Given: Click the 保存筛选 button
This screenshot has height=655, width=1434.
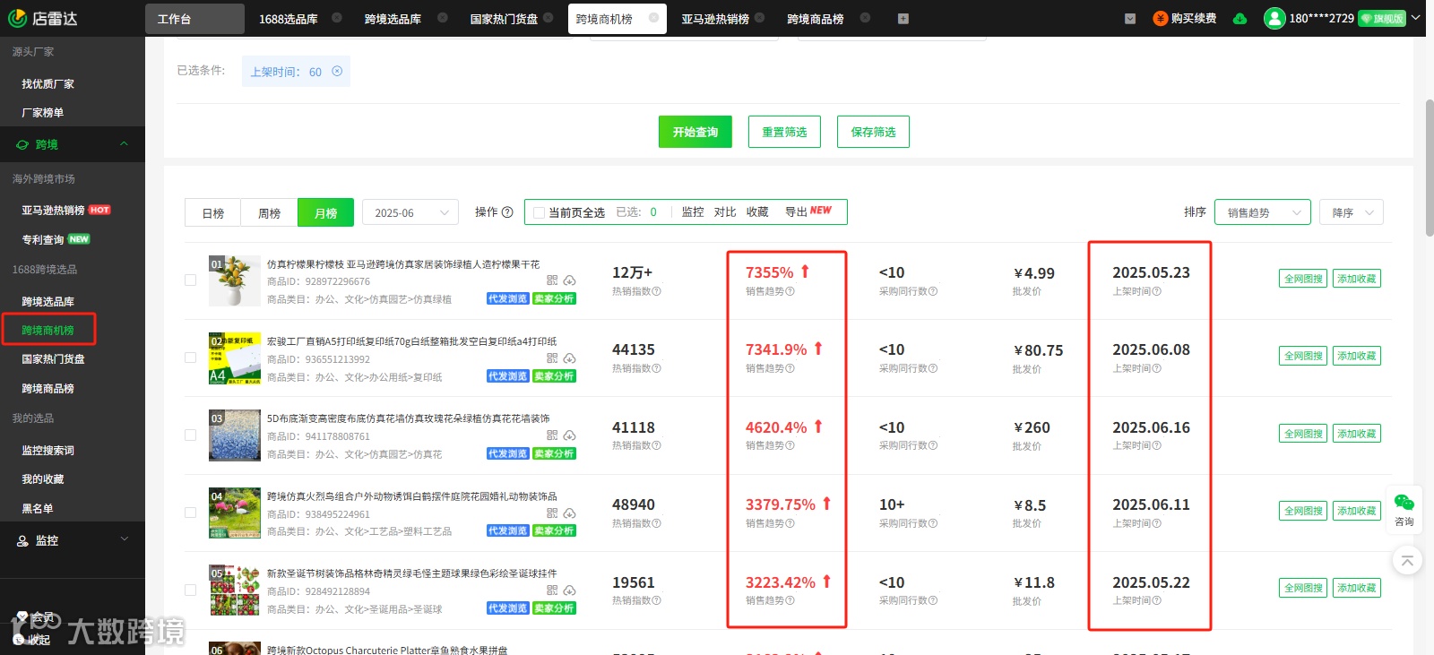Looking at the screenshot, I should click(873, 132).
